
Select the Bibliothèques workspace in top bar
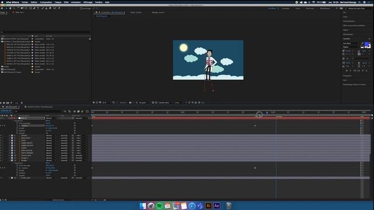[x=325, y=8]
